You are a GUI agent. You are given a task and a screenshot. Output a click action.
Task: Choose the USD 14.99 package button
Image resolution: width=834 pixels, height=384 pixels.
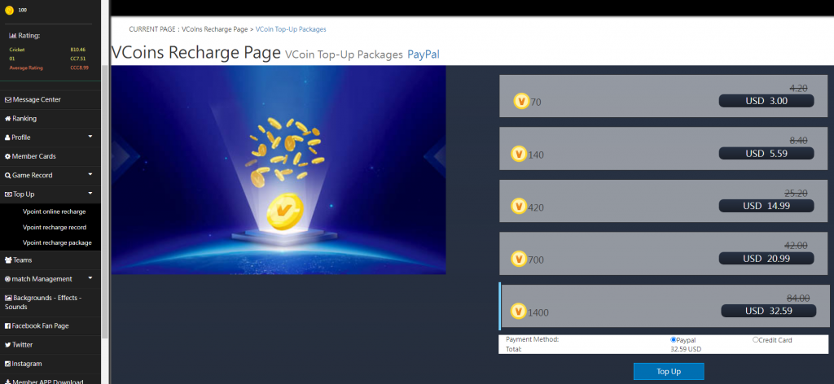tap(766, 206)
